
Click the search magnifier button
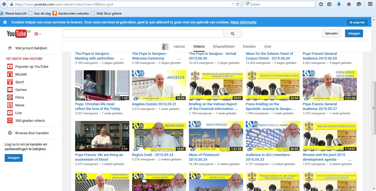tap(232, 34)
